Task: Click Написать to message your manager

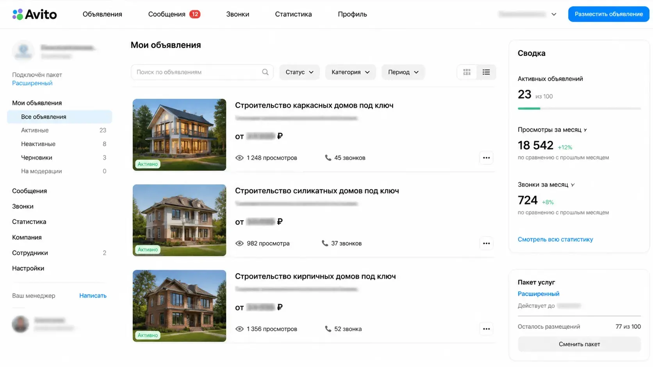Action: click(93, 296)
